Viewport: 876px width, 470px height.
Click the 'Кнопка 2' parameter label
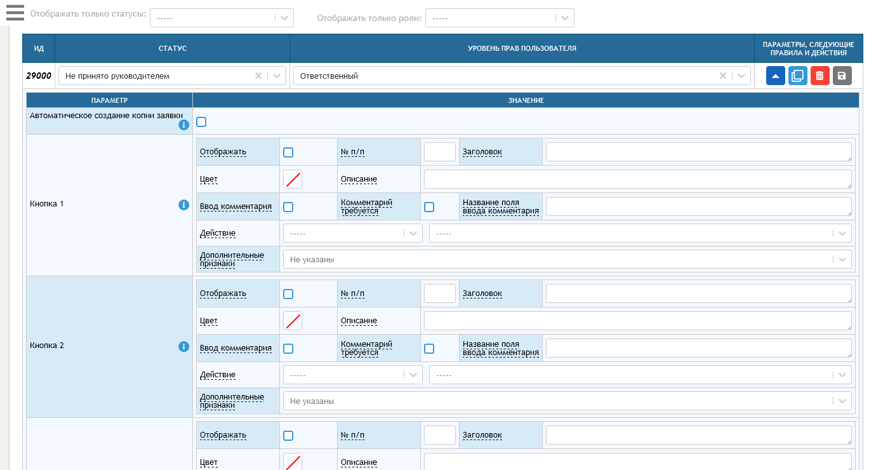point(47,346)
